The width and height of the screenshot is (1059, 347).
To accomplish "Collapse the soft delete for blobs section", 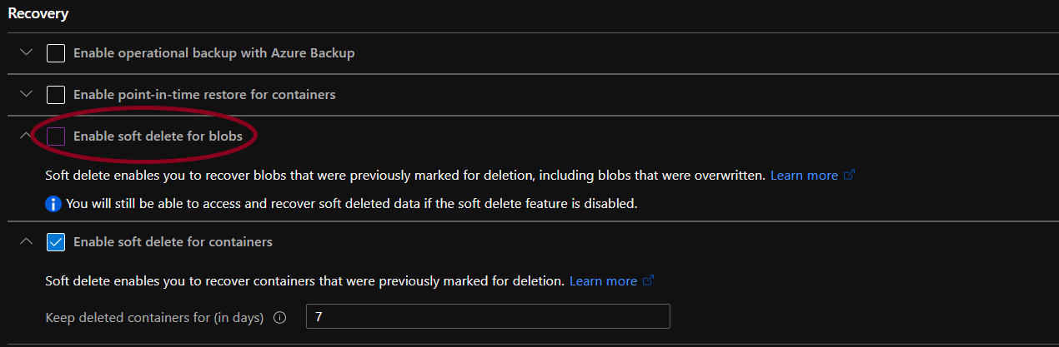I will 26,136.
